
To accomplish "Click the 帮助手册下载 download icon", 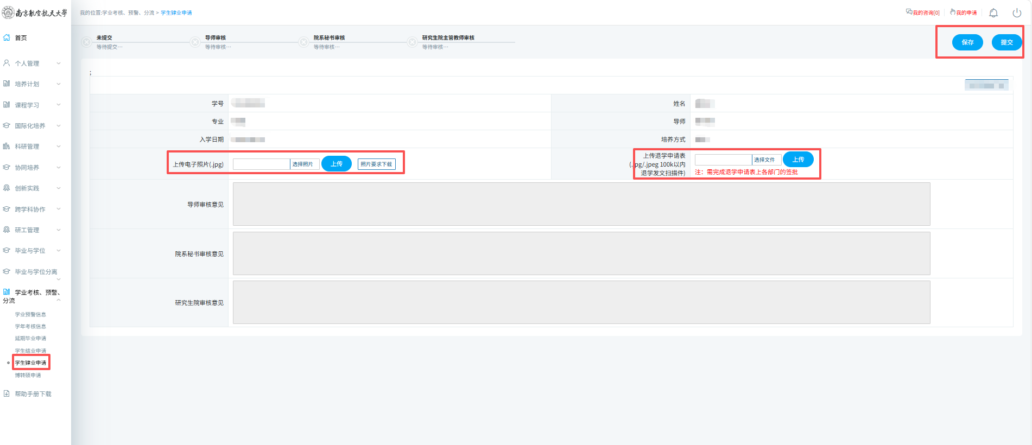I will [7, 393].
